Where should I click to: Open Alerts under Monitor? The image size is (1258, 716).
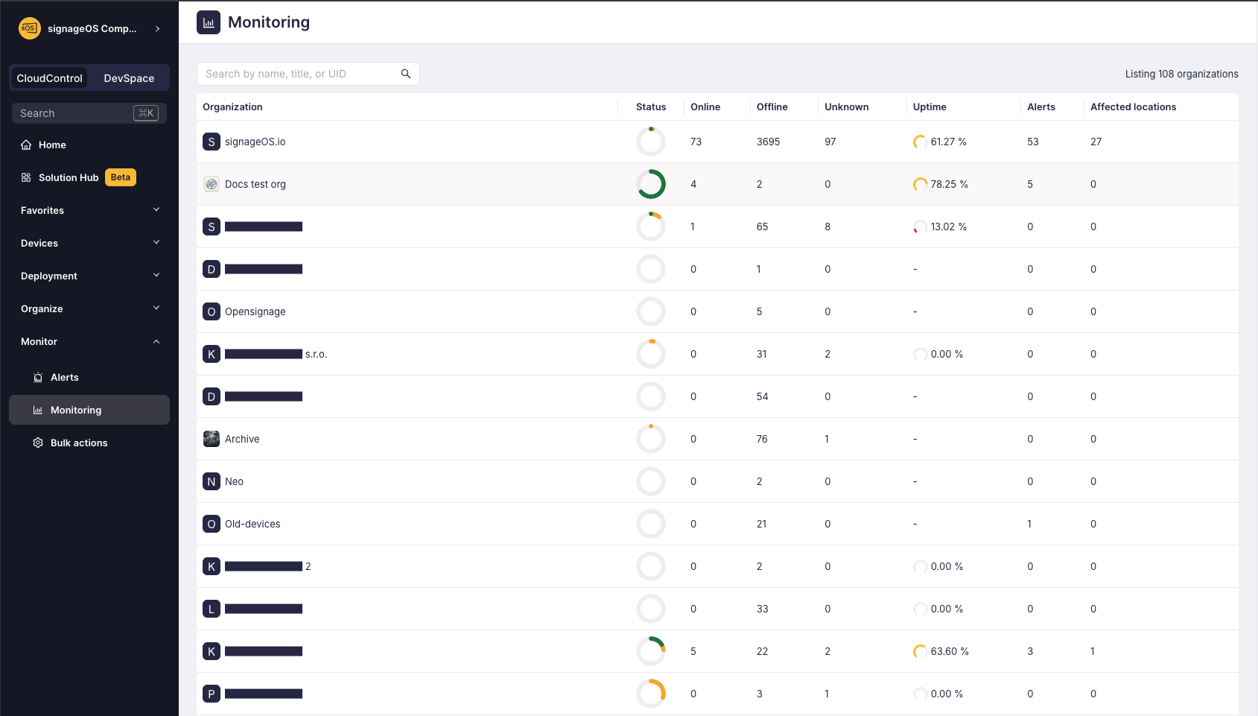click(x=89, y=377)
